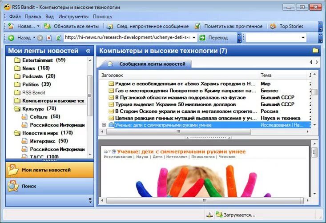Click the feed tree vertical scrollbar thumb

pyautogui.click(x=90, y=96)
